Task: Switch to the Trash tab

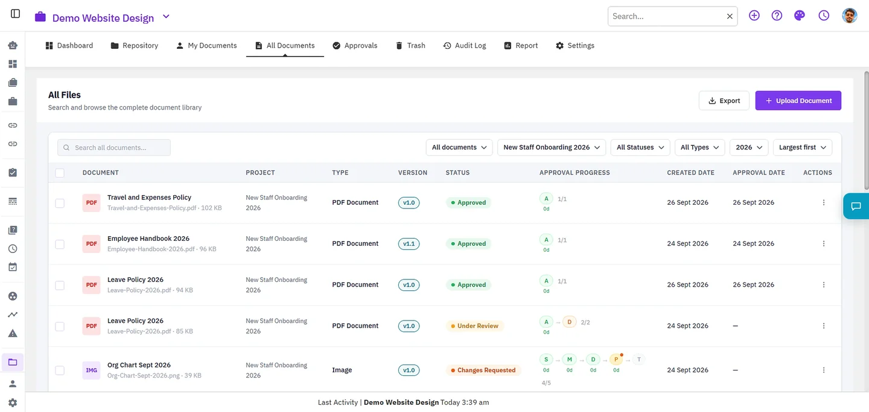Action: coord(410,45)
